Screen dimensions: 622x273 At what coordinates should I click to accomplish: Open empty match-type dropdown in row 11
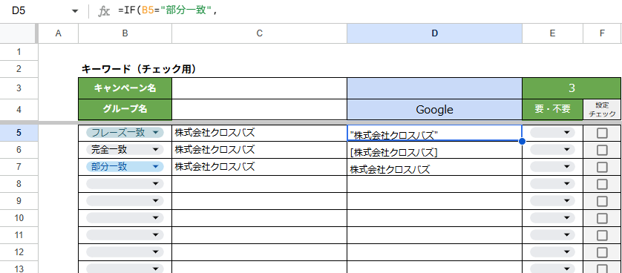[x=125, y=235]
